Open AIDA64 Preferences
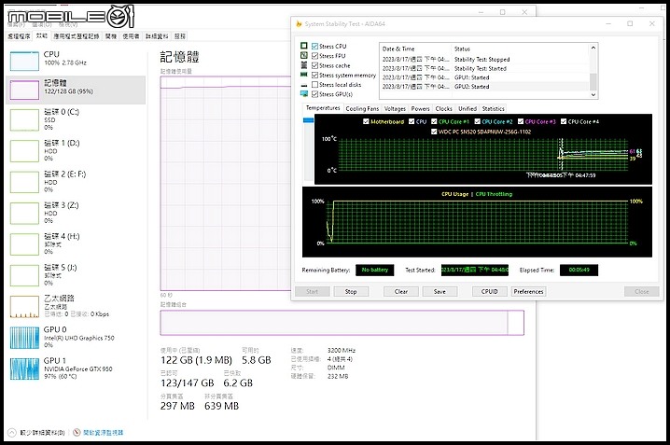The image size is (670, 445). pyautogui.click(x=528, y=292)
